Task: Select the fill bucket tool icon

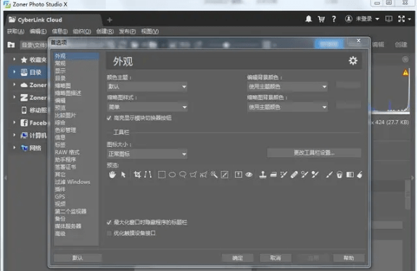Action: (339, 175)
